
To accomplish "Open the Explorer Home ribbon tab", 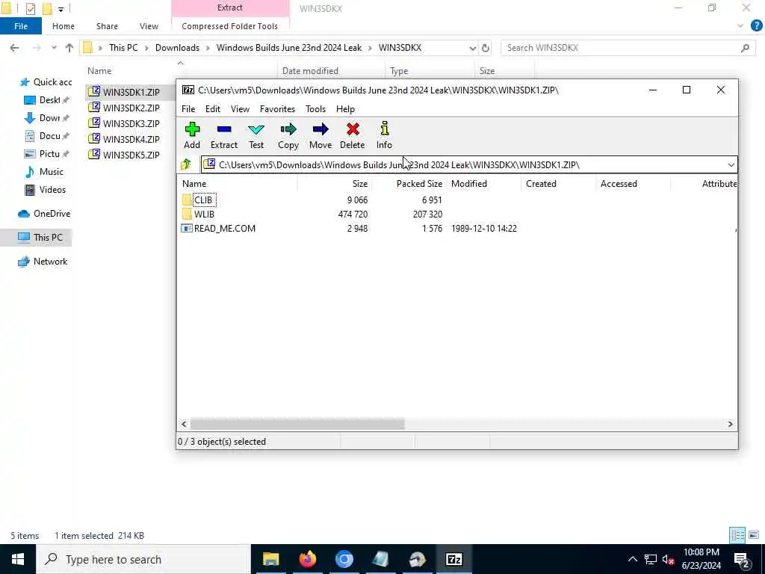I will 64,26.
